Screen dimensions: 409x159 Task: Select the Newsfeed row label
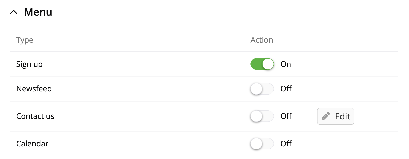34,89
